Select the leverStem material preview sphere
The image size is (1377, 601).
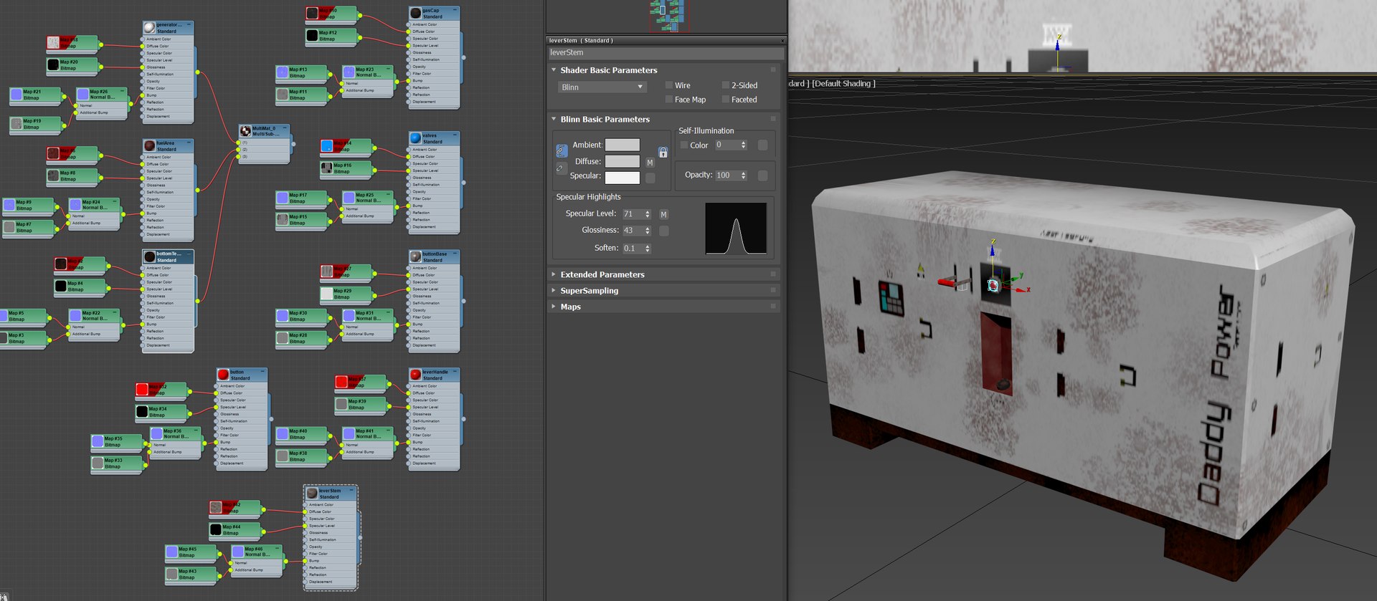[312, 494]
